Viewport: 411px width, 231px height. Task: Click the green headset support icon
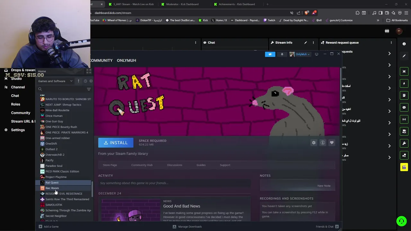[401, 221]
